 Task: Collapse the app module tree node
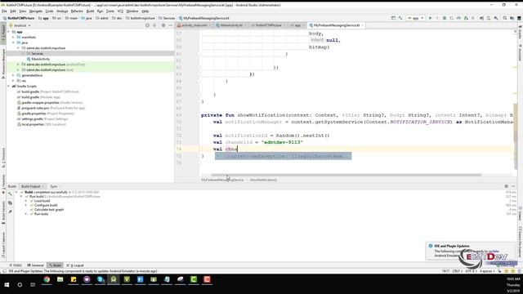point(9,32)
